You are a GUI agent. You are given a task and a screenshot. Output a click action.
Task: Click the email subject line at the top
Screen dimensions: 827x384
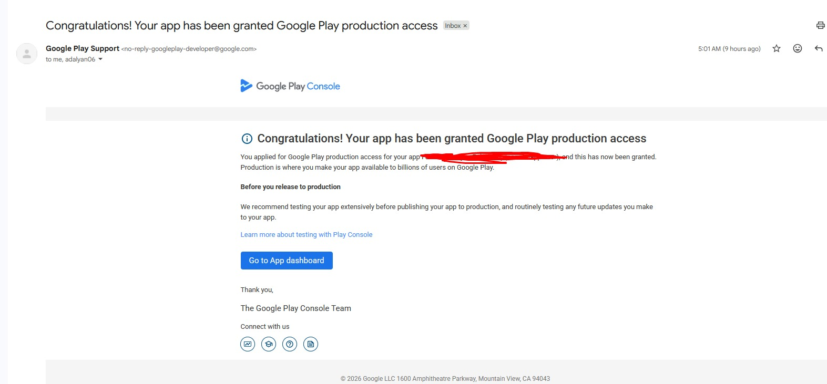[242, 26]
